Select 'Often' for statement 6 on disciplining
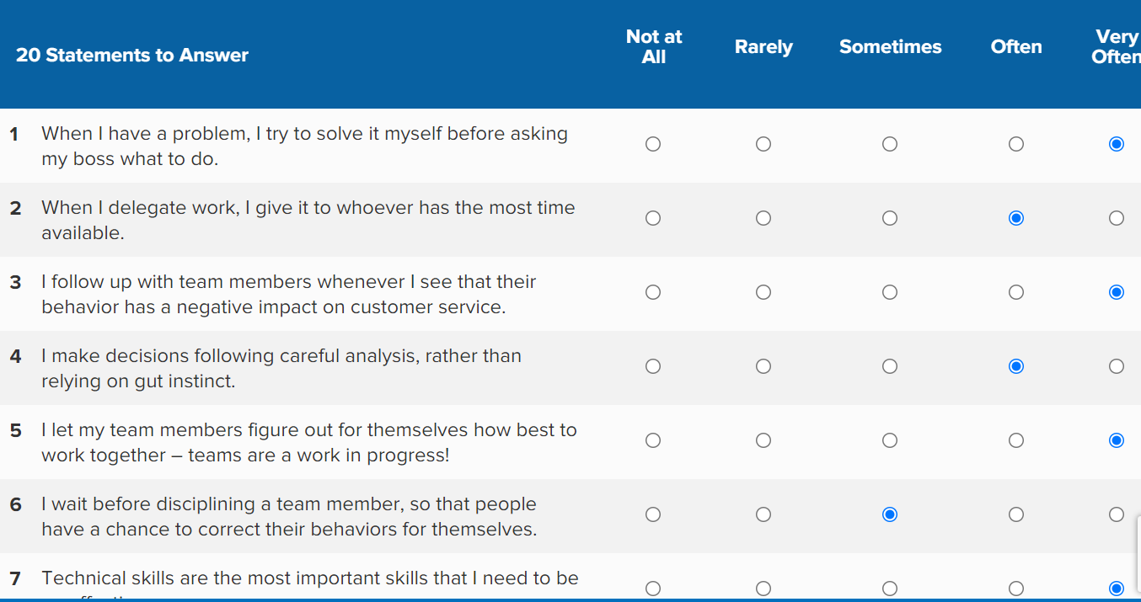1141x602 pixels. tap(1016, 514)
